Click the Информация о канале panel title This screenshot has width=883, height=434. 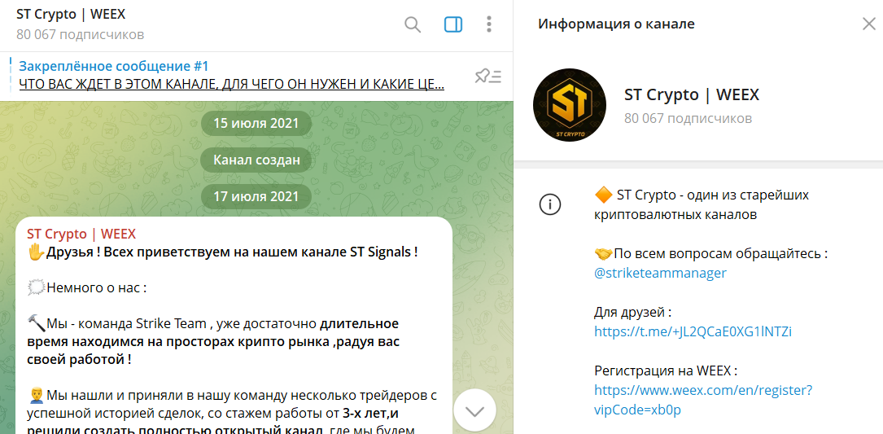(x=616, y=24)
